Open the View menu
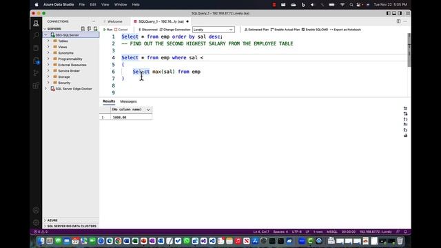 click(x=105, y=5)
